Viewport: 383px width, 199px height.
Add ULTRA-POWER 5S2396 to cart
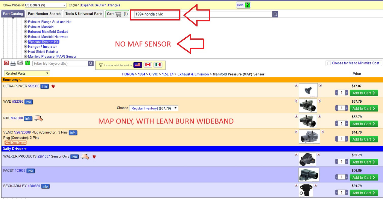click(x=364, y=93)
